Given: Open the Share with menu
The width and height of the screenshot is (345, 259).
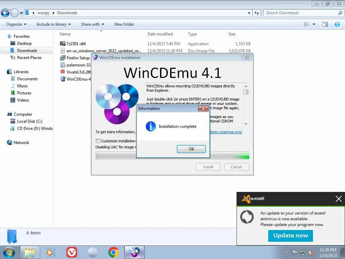Looking at the screenshot, I should [x=93, y=24].
